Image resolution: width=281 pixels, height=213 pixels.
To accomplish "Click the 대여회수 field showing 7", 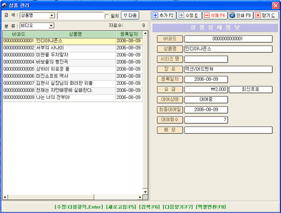I will (x=206, y=120).
